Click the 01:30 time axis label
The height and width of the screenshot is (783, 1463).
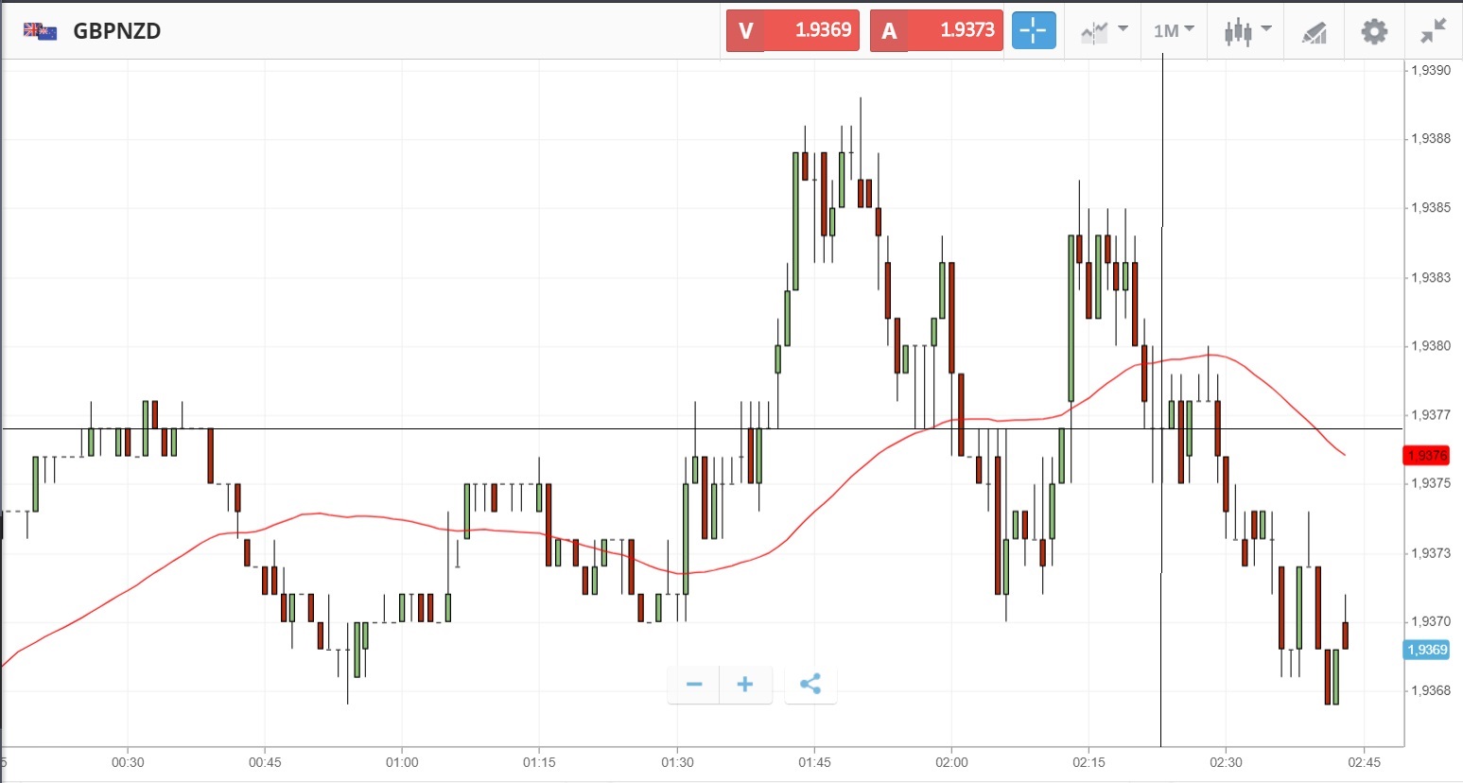[x=677, y=762]
